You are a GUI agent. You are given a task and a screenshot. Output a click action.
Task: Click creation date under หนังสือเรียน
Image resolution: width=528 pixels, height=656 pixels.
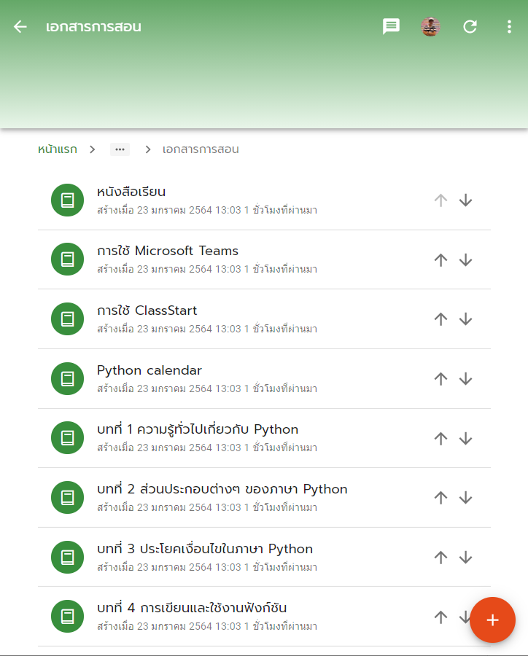pyautogui.click(x=207, y=210)
